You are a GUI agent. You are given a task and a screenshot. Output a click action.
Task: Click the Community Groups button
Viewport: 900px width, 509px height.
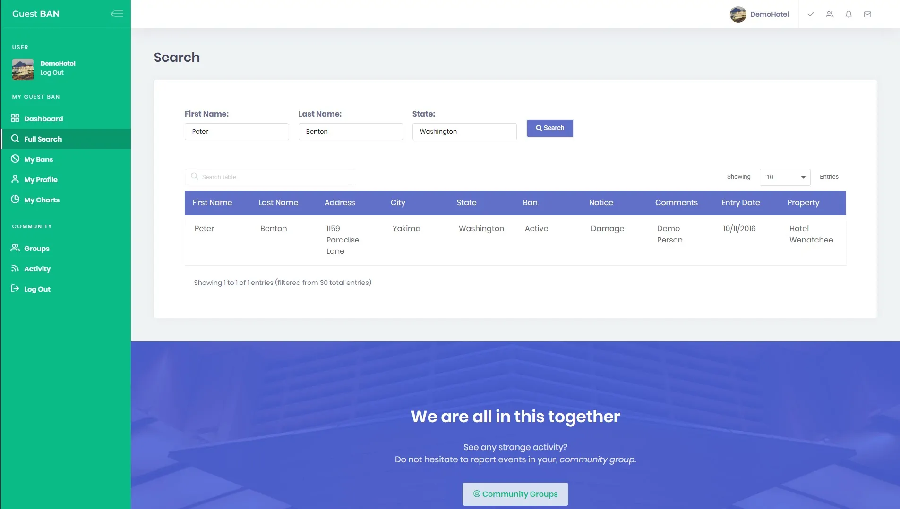click(515, 494)
